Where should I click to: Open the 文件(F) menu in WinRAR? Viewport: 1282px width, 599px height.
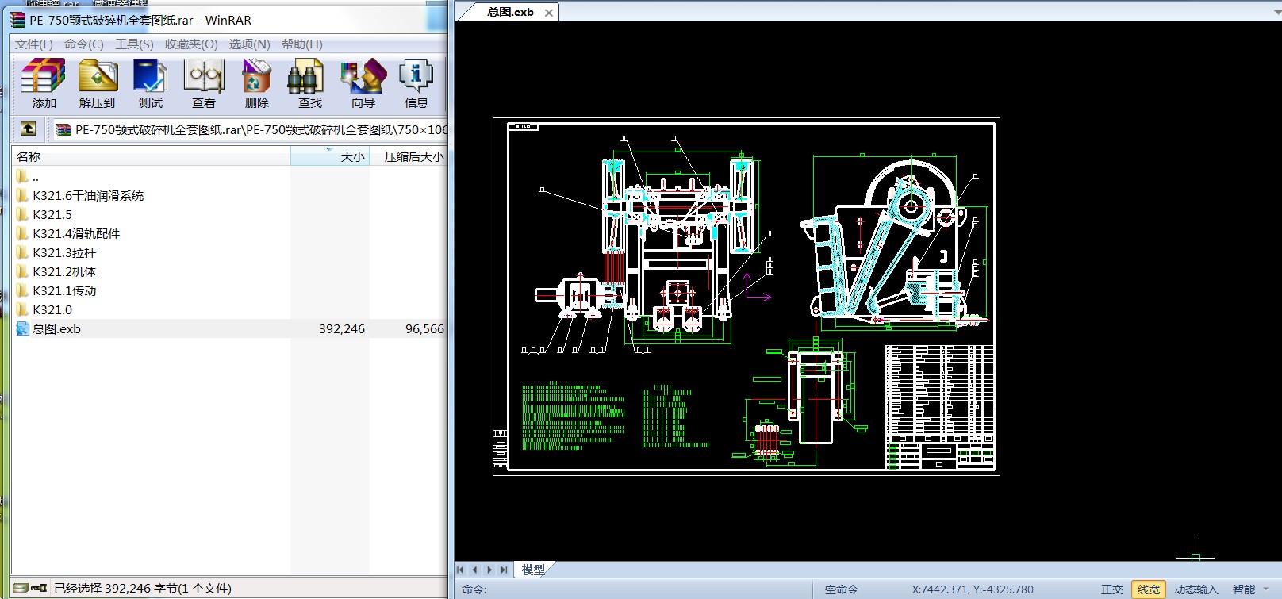(34, 44)
